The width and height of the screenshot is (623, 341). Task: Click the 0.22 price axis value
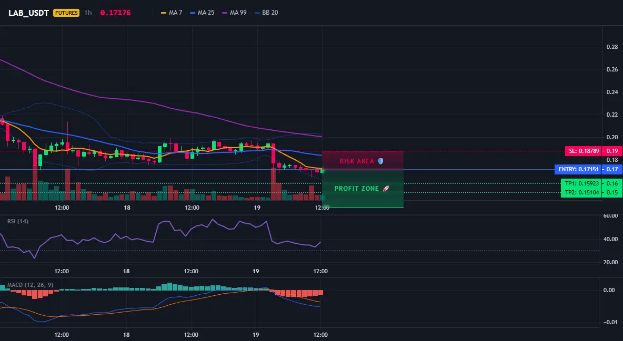tap(612, 115)
